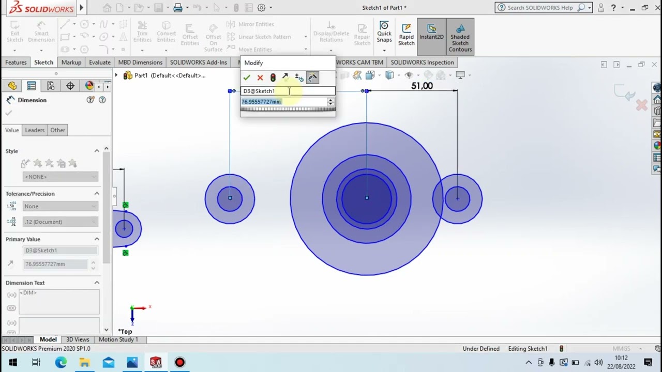The height and width of the screenshot is (372, 662).
Task: Click the Home toolbar icon
Action: pyautogui.click(x=107, y=8)
